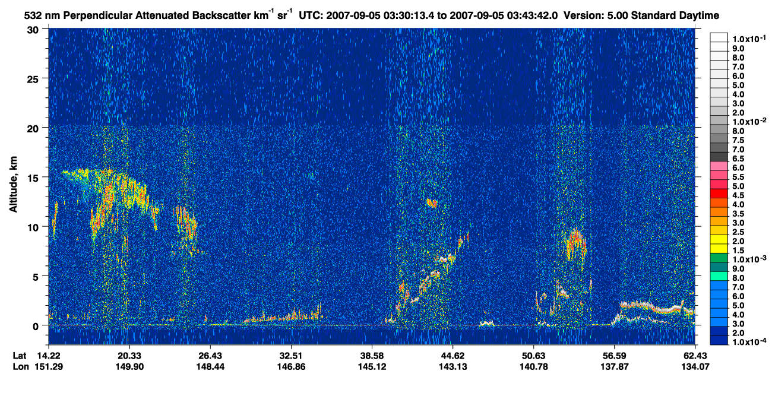Click longitude value 145.12
Viewport: 772px width, 396px height.
(x=371, y=366)
